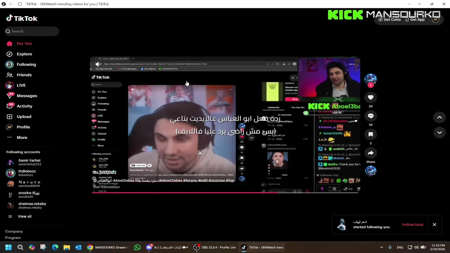Open the Windows Start menu
Viewport: 450px width, 253px height.
(8, 247)
